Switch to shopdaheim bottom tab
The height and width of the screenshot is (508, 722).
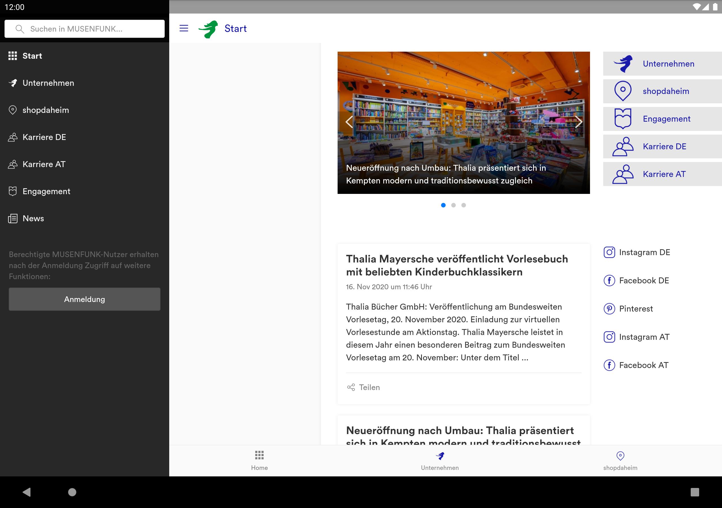pyautogui.click(x=620, y=461)
